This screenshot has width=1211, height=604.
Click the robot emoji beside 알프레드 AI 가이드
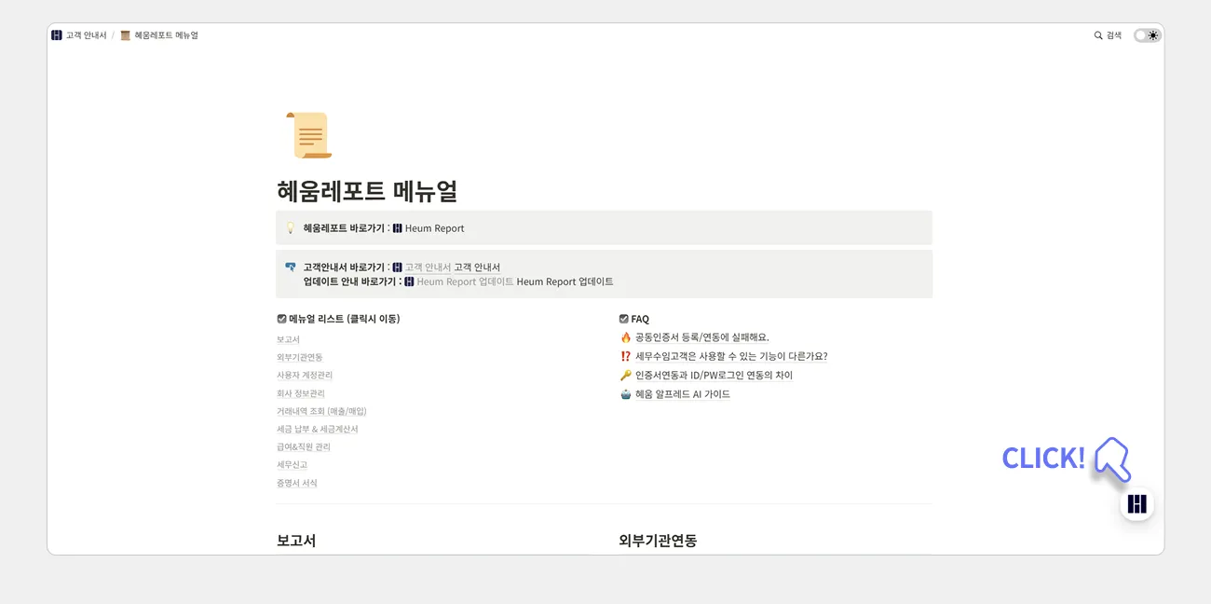625,394
